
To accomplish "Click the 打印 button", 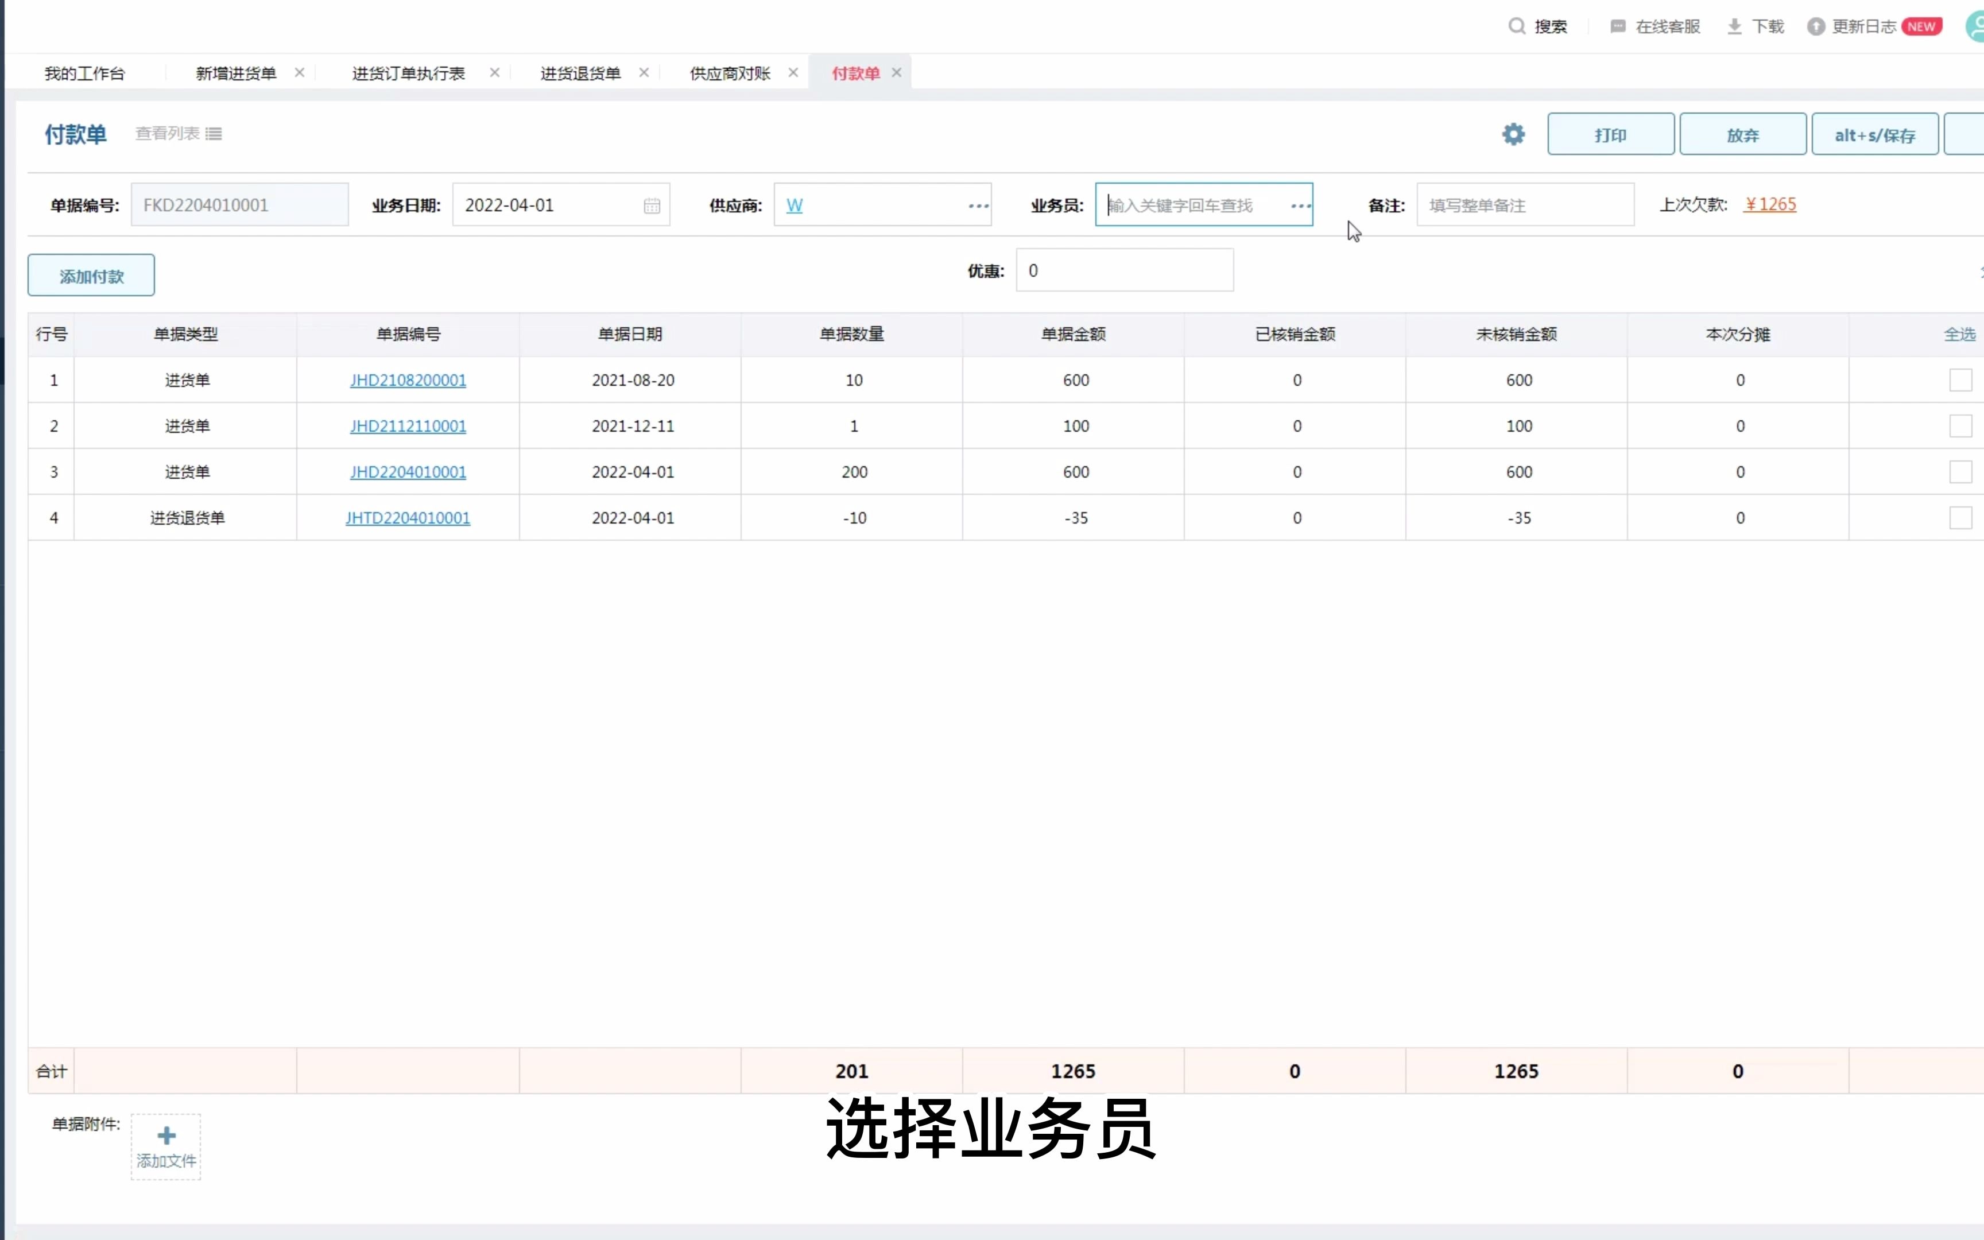I will click(x=1610, y=134).
